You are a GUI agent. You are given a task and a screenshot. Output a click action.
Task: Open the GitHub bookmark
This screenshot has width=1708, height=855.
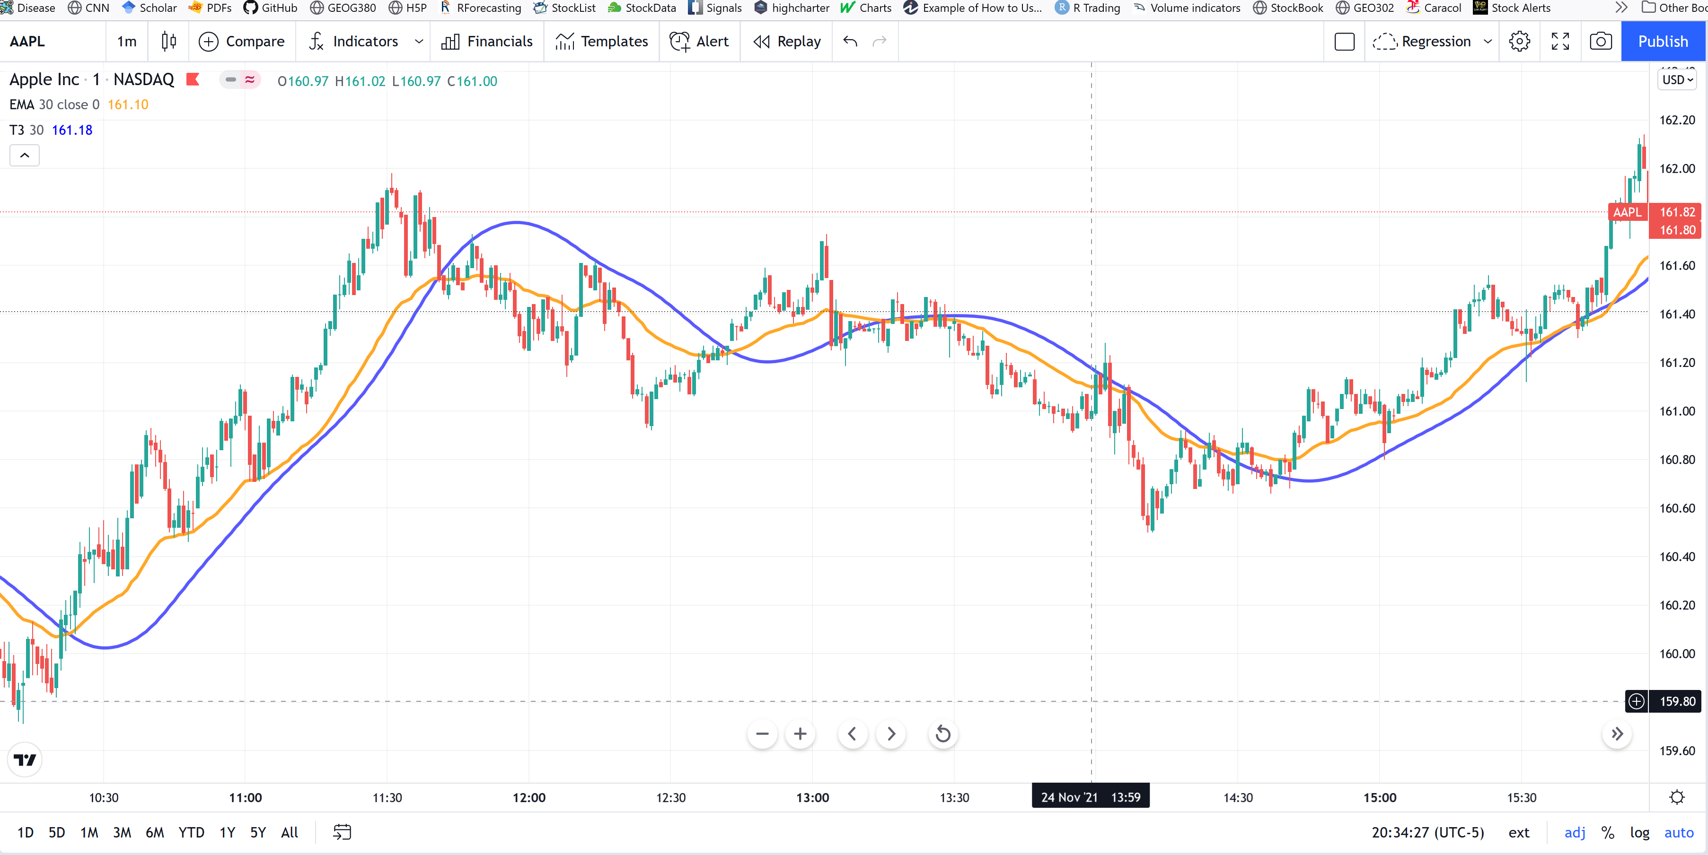point(271,8)
